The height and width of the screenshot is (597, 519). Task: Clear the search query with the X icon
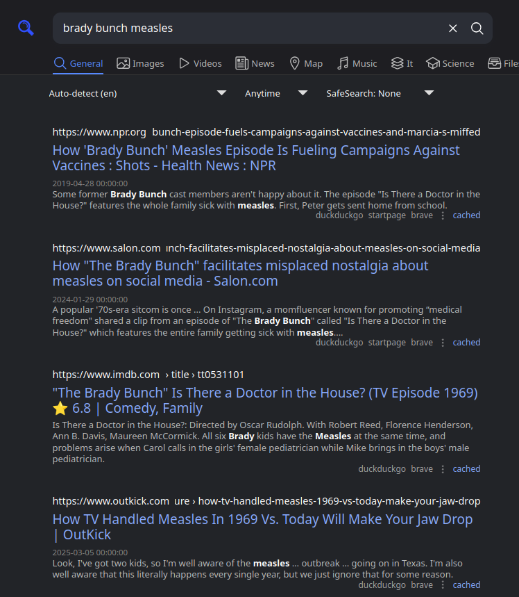(x=452, y=28)
